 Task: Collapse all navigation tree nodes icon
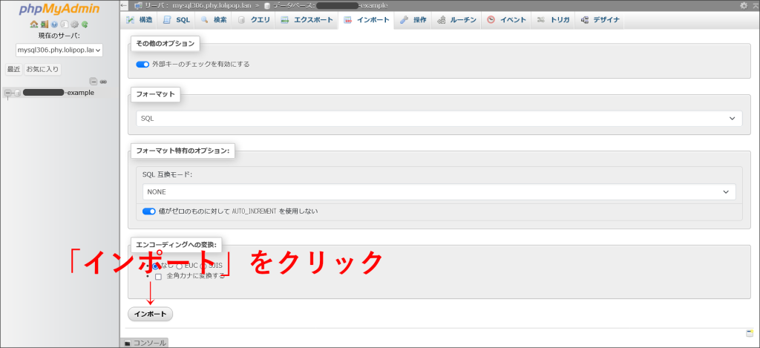(93, 82)
